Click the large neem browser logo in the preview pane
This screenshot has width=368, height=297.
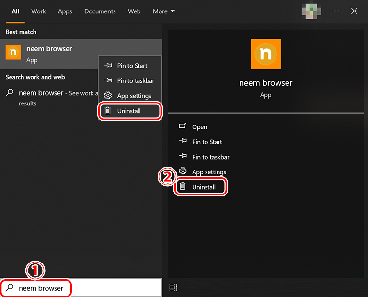tap(265, 54)
